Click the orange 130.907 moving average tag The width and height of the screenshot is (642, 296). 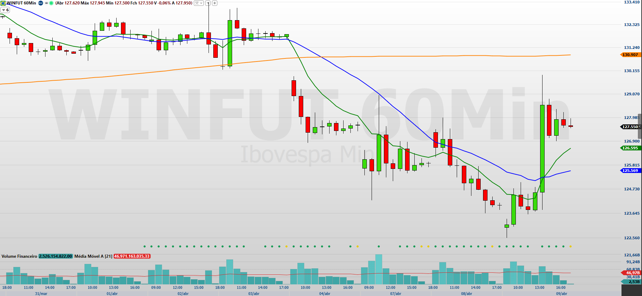point(630,55)
